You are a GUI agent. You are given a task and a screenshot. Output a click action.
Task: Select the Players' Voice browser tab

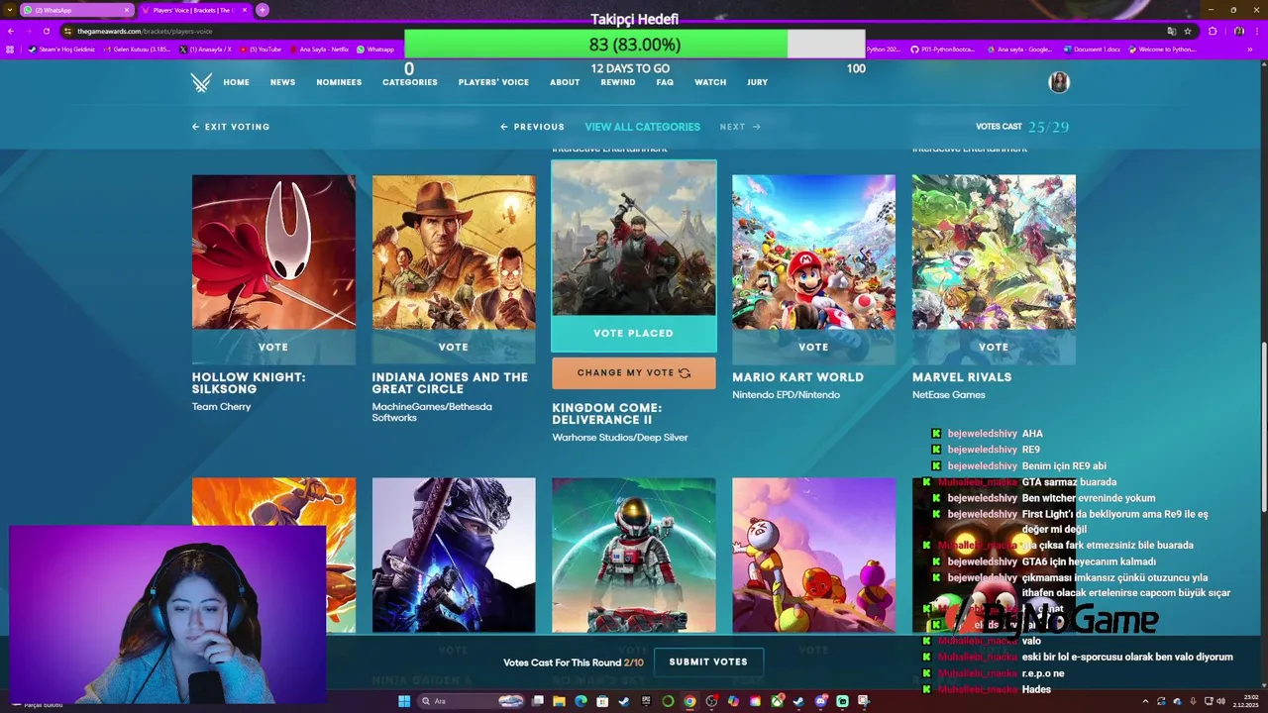point(193,10)
